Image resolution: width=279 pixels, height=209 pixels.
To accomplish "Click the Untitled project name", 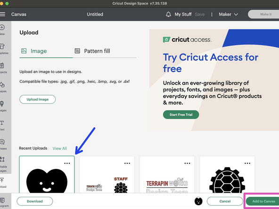I will (95, 14).
